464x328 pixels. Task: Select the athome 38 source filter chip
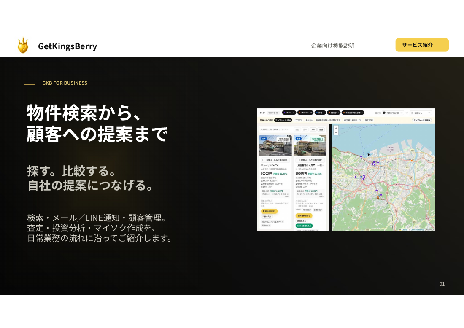(305, 113)
